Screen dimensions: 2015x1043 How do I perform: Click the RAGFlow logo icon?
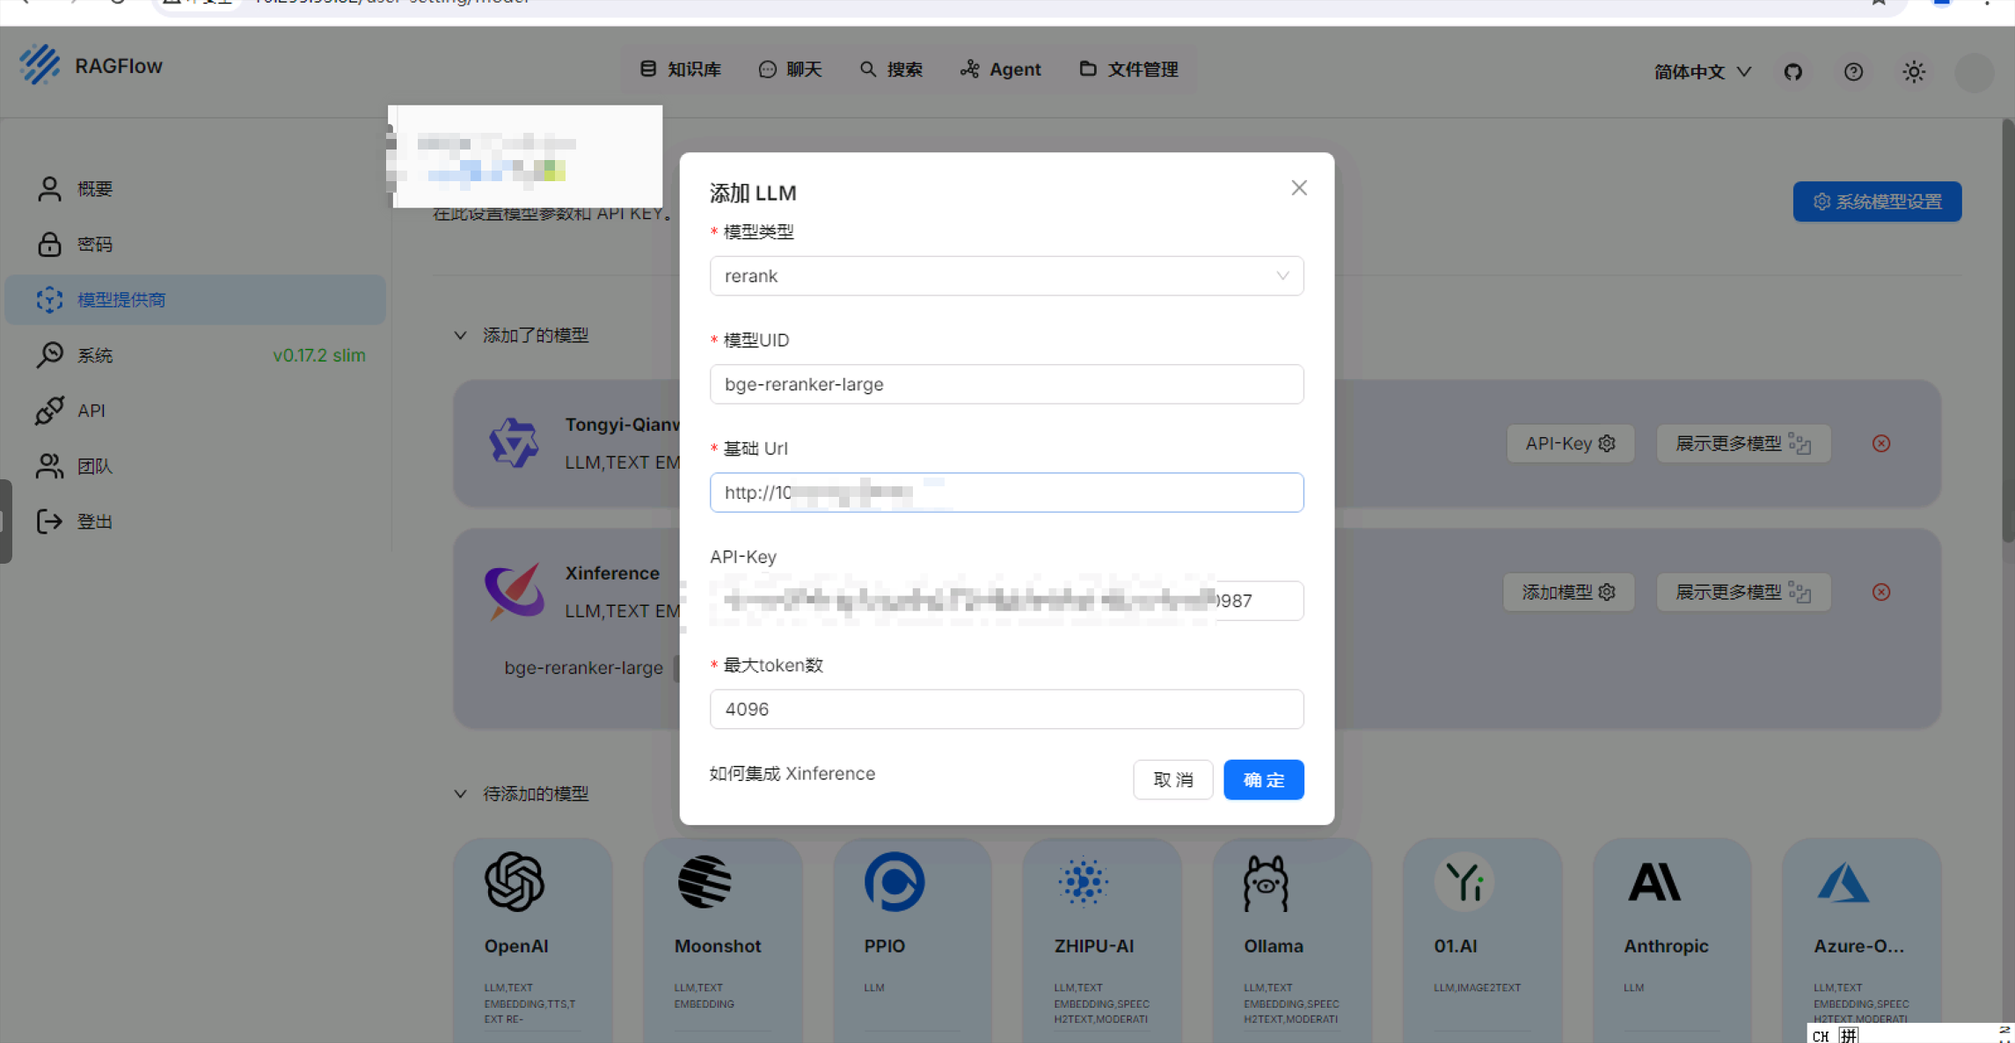tap(40, 65)
